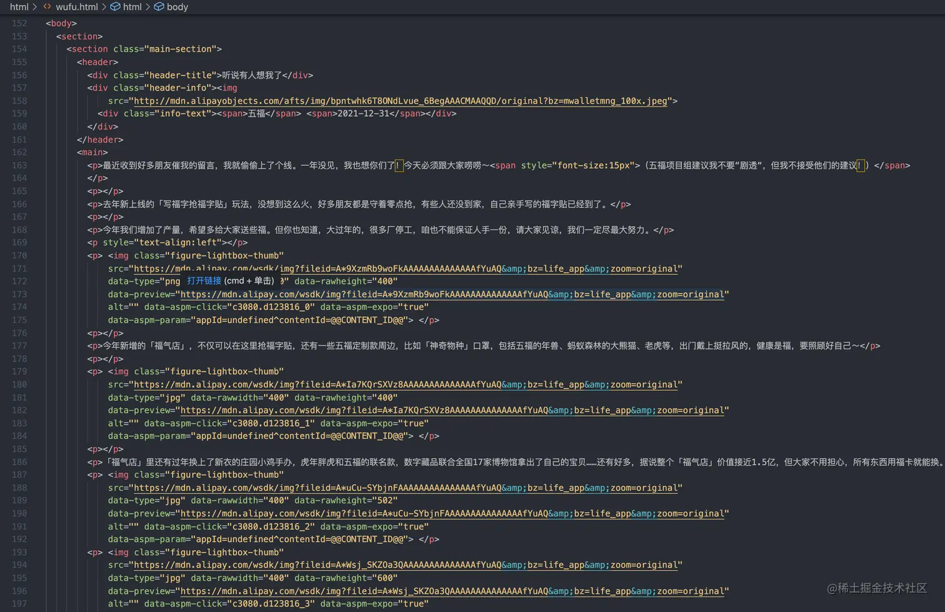The width and height of the screenshot is (945, 612).
Task: Click the data-rawheight "600" value
Action: click(x=385, y=578)
